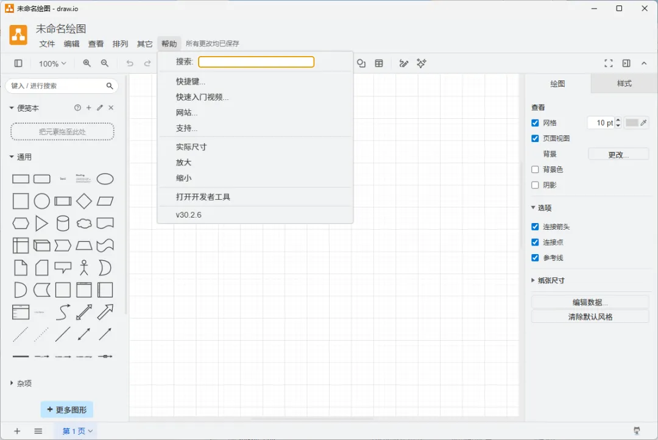Collapse the toolbar with the up chevron
Image resolution: width=658 pixels, height=440 pixels.
pyautogui.click(x=644, y=63)
